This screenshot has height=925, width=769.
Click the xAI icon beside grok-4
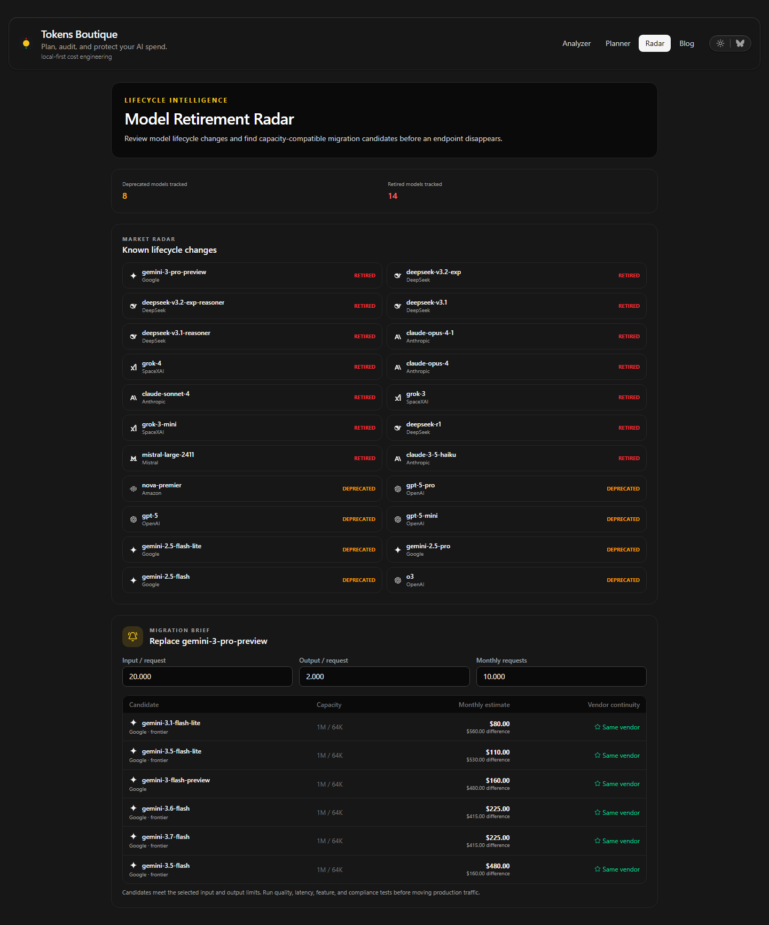click(134, 367)
